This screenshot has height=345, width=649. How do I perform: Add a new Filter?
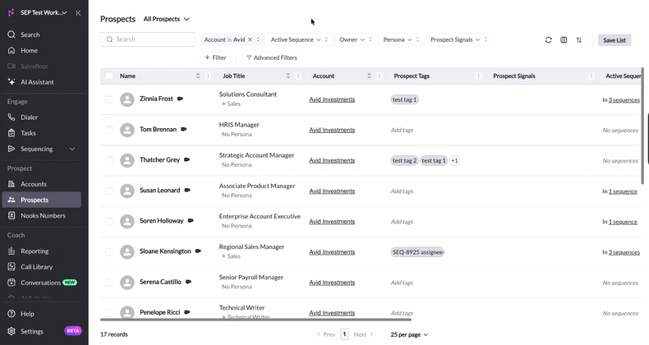(215, 57)
